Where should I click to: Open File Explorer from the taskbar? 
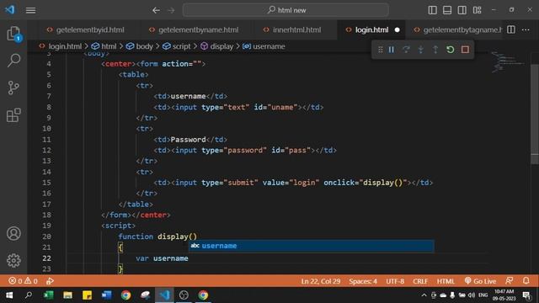pyautogui.click(x=67, y=295)
